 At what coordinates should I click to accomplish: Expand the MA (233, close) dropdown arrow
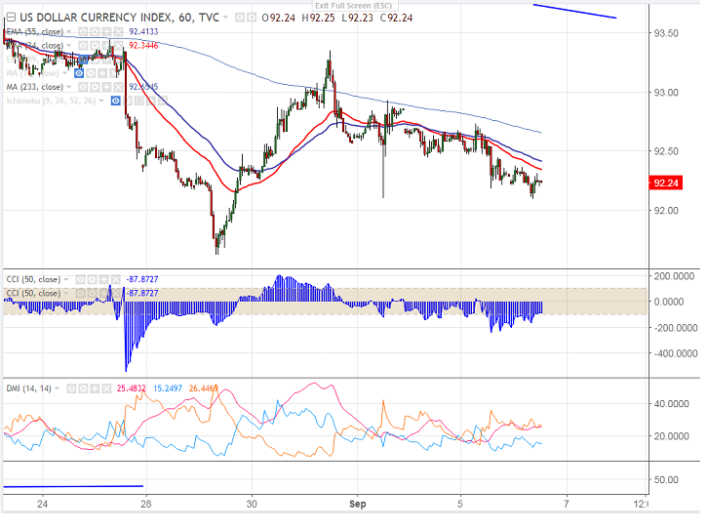click(x=68, y=87)
